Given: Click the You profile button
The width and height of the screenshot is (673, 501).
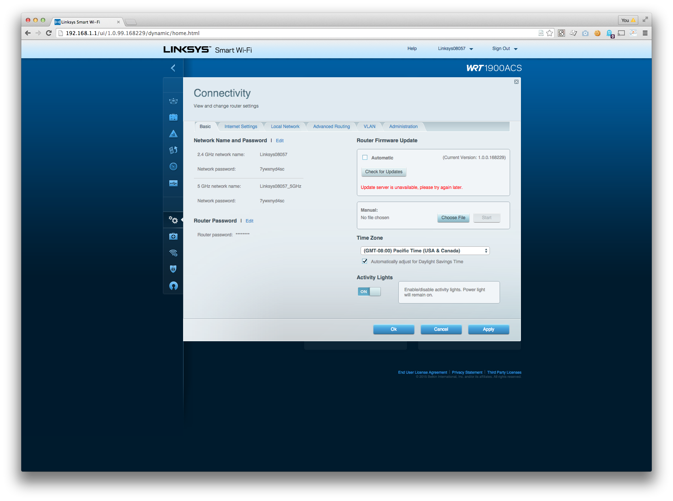Looking at the screenshot, I should (628, 20).
